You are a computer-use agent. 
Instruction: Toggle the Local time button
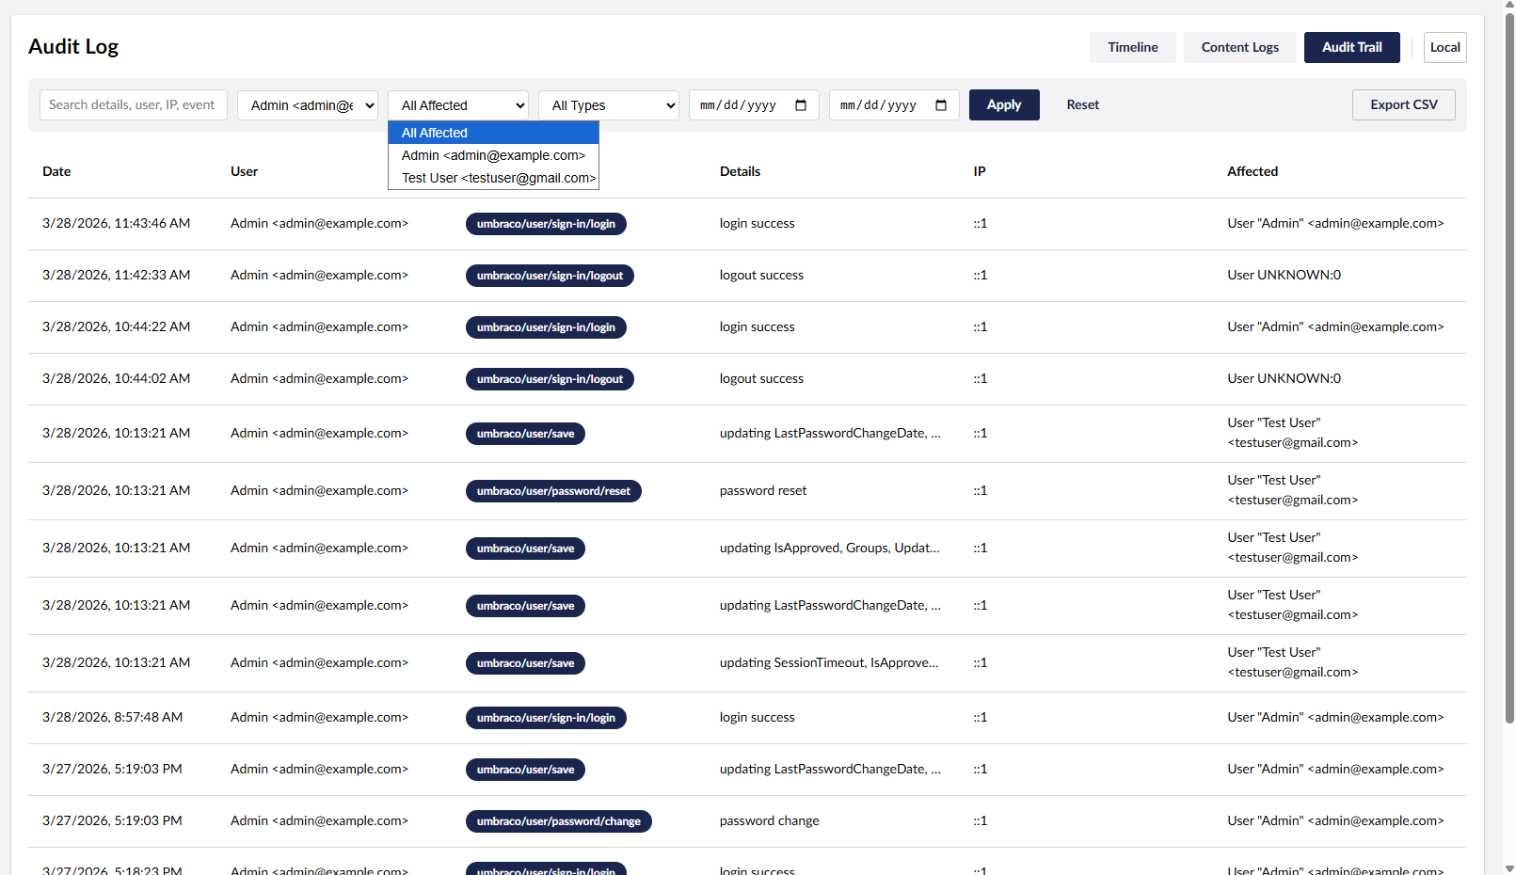[x=1445, y=47]
